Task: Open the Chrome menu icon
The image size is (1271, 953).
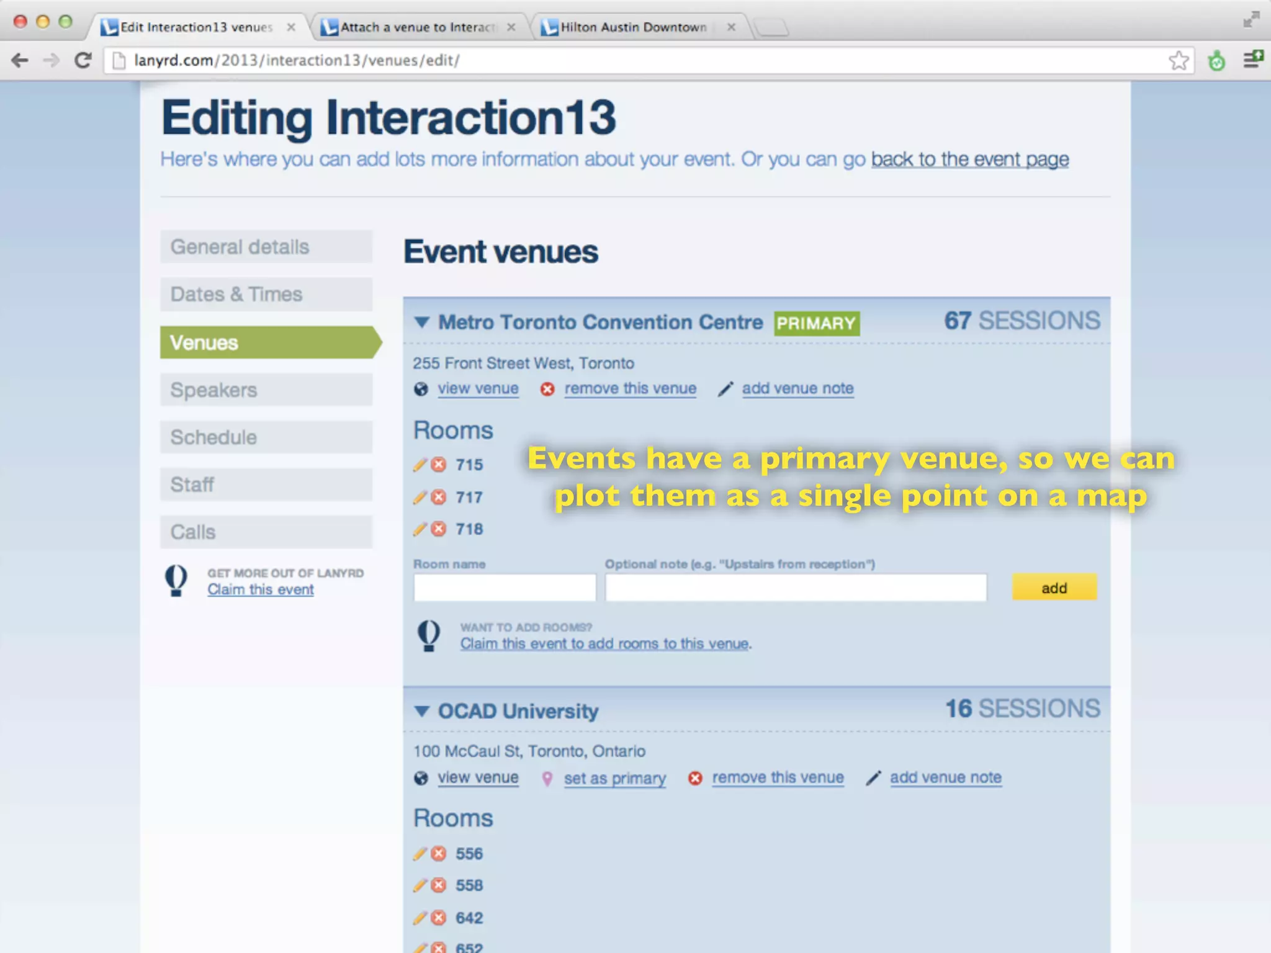Action: tap(1253, 60)
